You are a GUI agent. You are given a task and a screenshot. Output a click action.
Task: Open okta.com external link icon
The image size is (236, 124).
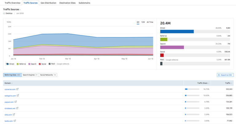coord(14,115)
